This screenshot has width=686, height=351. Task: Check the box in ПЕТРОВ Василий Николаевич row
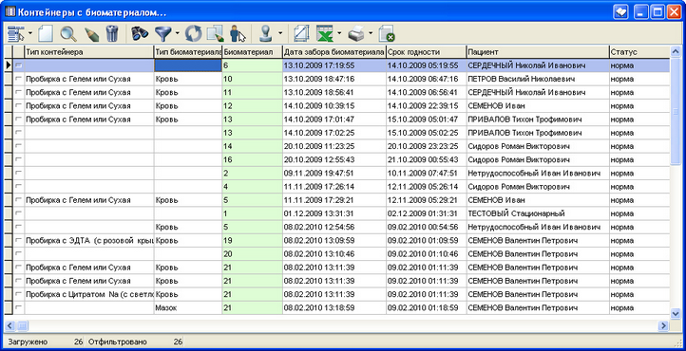click(x=18, y=79)
